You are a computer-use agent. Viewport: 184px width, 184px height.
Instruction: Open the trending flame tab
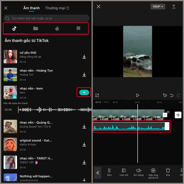tap(57, 29)
